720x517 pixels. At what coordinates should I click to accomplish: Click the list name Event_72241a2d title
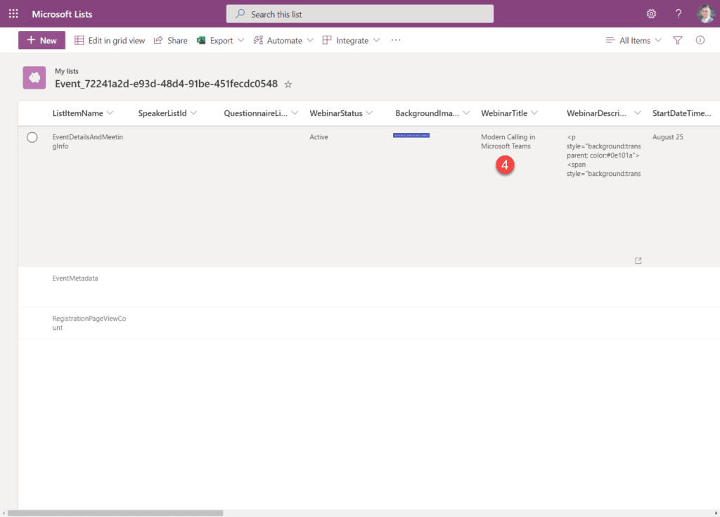point(166,84)
